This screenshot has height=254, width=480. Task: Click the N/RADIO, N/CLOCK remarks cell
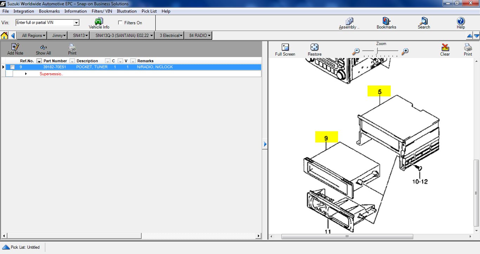tap(155, 67)
